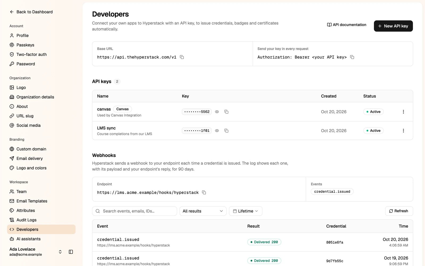Open the more-options menu for LMS sync key
425x266 pixels.
(x=403, y=131)
